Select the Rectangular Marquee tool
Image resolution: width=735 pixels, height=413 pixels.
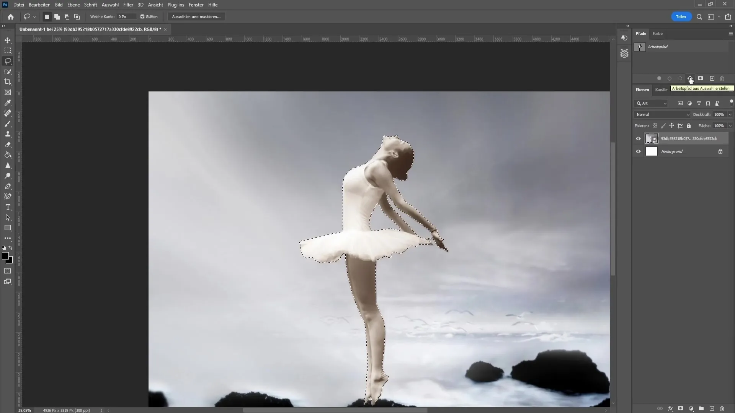pos(8,51)
